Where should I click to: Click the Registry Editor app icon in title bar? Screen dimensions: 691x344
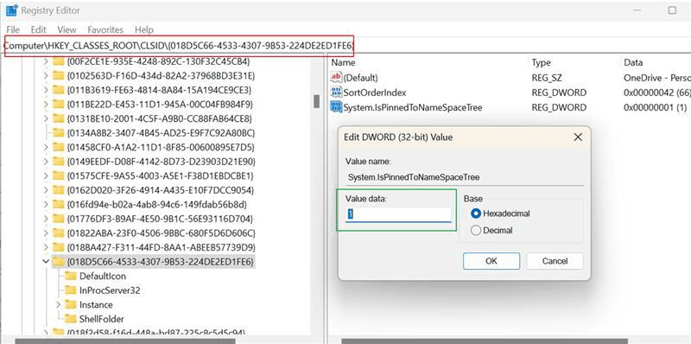(x=11, y=10)
